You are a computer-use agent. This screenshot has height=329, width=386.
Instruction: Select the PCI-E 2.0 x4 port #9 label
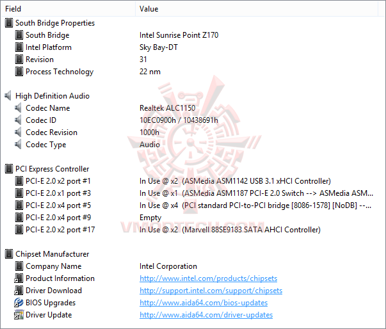pos(58,218)
